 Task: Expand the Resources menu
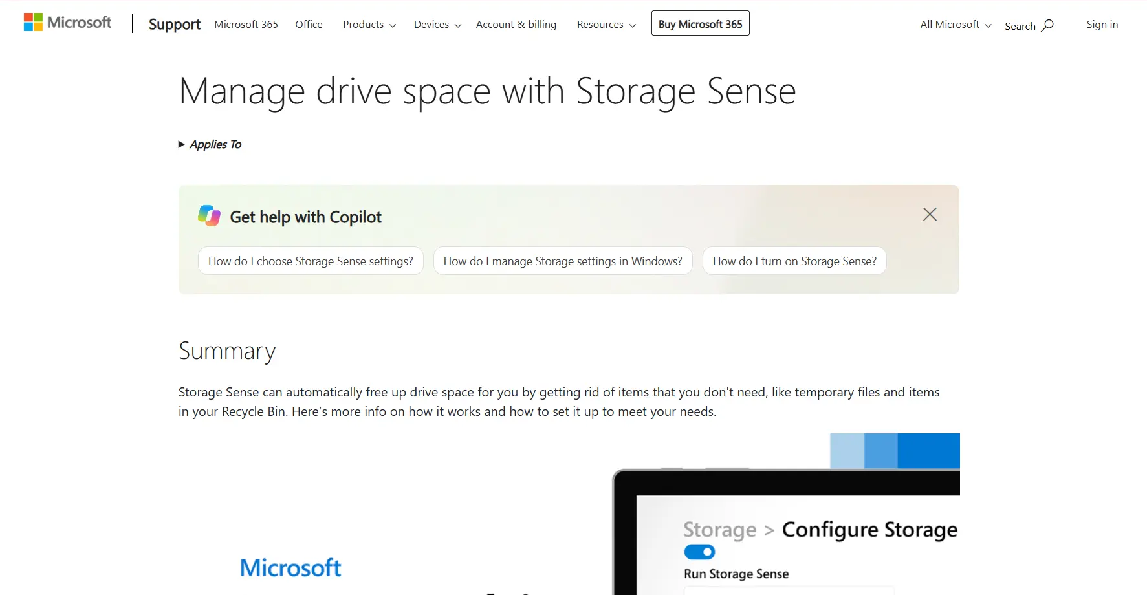click(606, 25)
